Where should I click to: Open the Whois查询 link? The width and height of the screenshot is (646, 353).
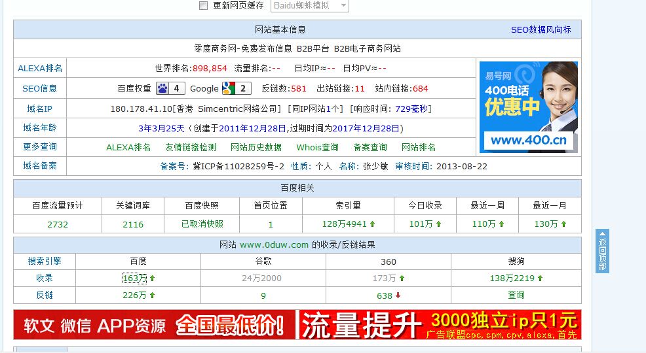317,147
